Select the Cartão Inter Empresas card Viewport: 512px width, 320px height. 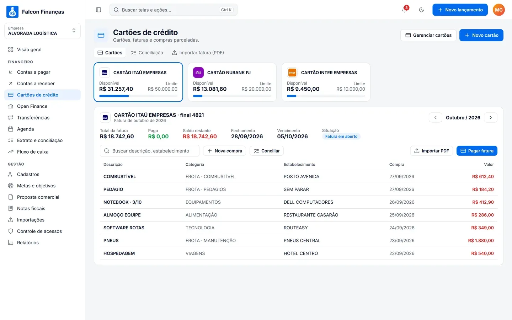[x=326, y=82]
